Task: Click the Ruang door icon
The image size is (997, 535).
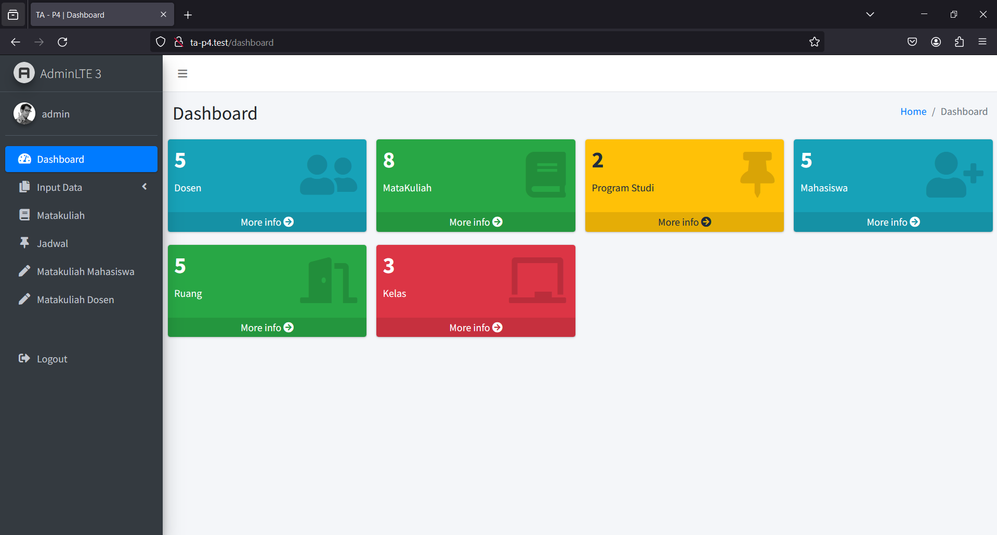Action: pos(329,280)
